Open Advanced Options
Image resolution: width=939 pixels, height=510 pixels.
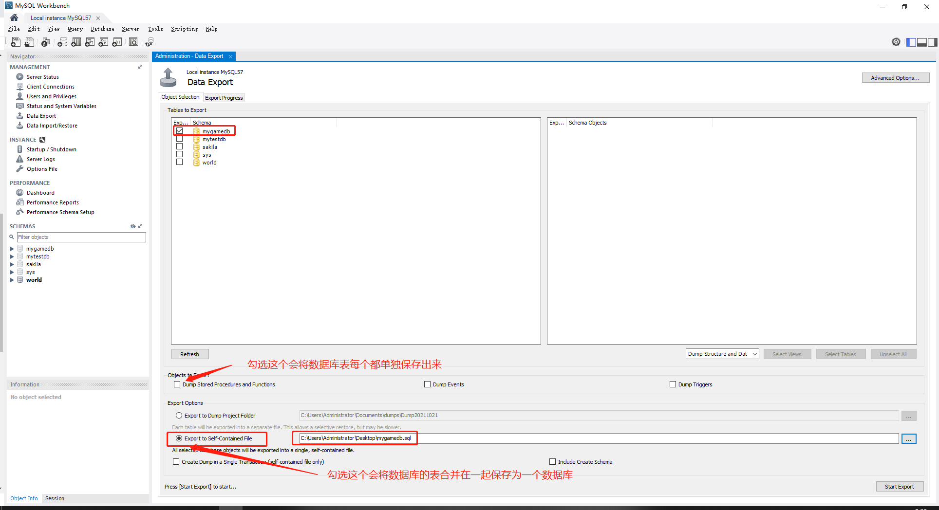pos(895,77)
